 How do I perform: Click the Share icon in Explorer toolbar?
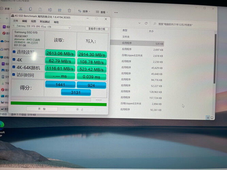pos(60,10)
